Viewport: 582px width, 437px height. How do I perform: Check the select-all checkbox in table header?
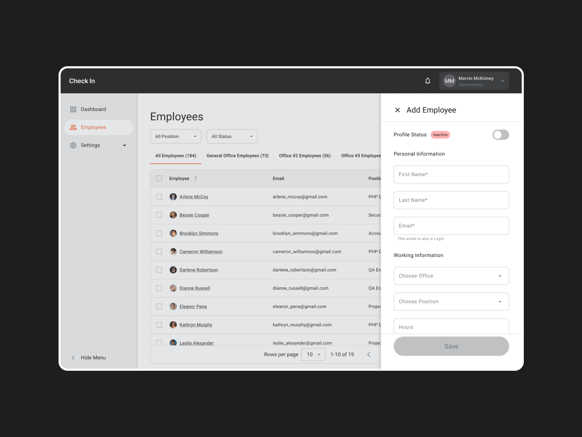[x=159, y=178]
